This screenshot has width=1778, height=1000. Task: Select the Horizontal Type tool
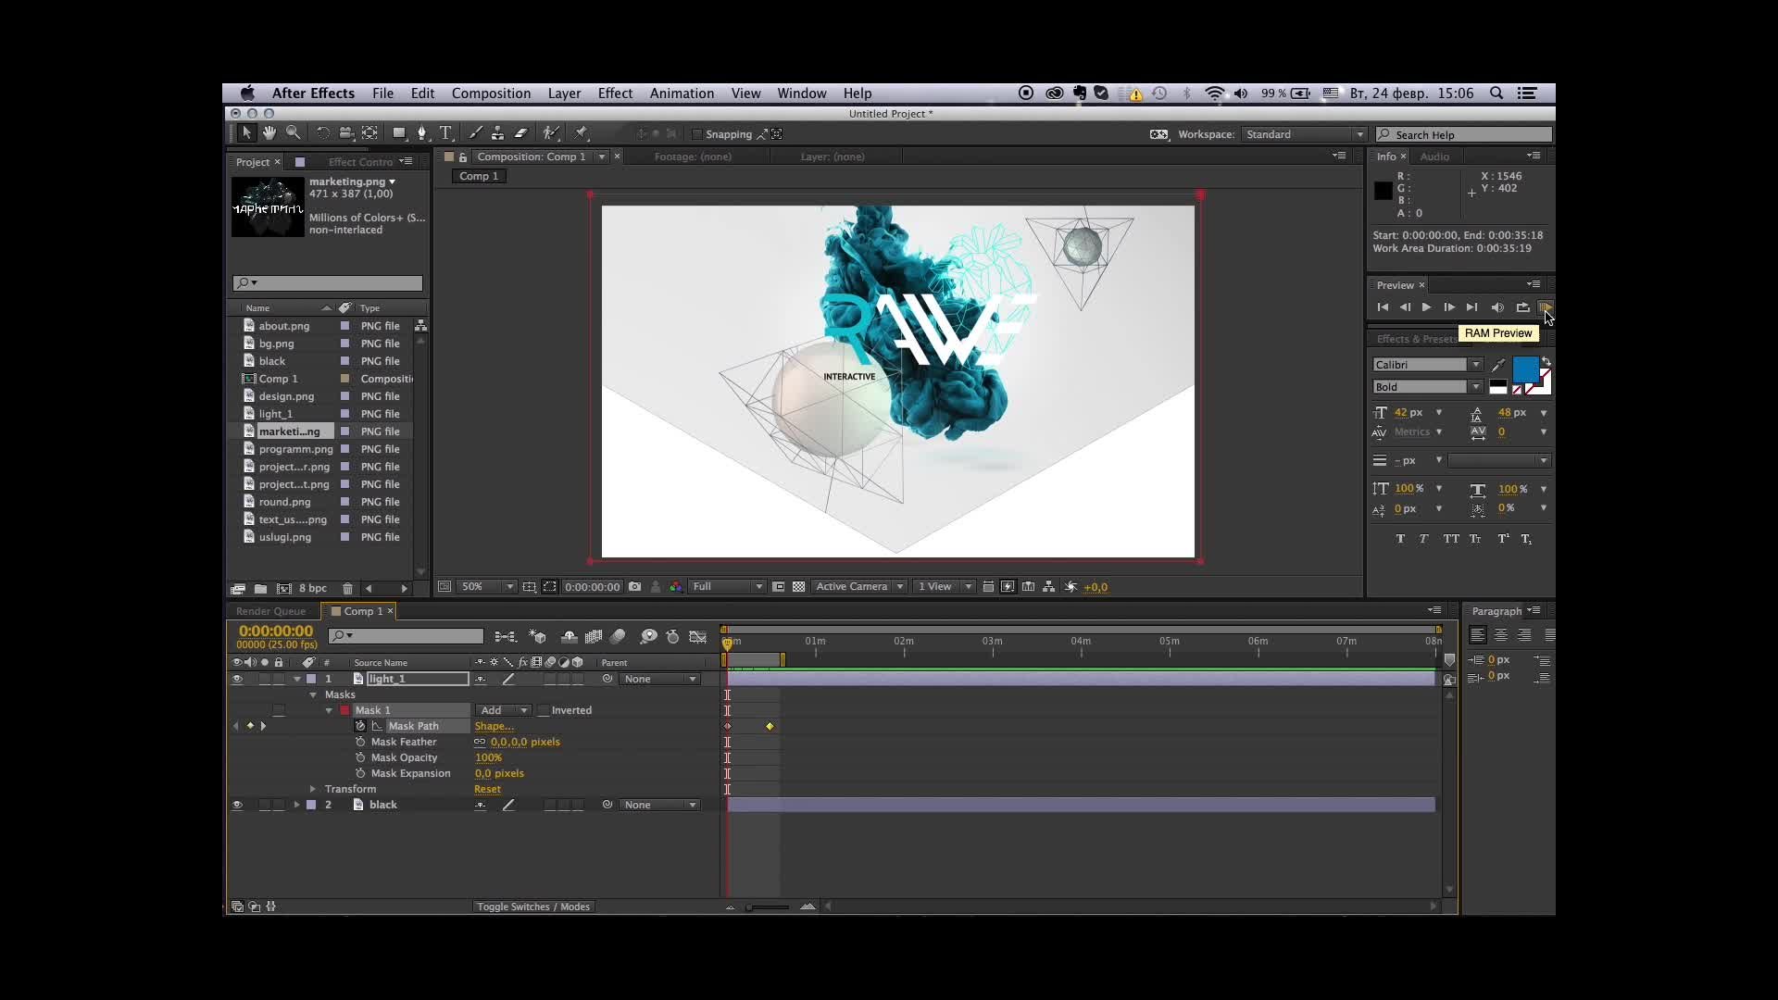445,133
